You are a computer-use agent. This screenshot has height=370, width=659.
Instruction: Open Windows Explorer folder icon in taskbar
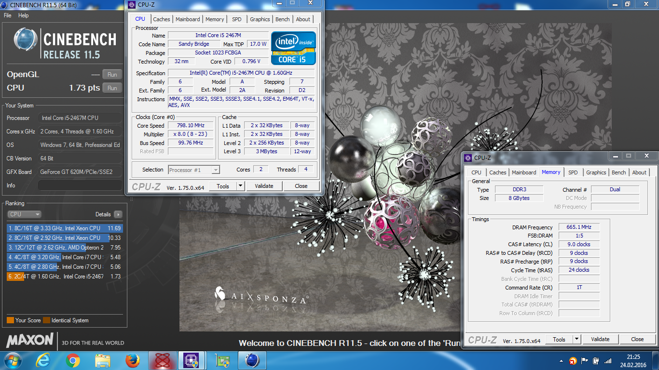click(103, 360)
